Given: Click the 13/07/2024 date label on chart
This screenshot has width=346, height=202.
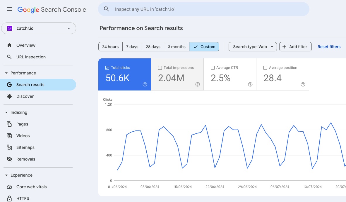Looking at the screenshot, I should [312, 187].
